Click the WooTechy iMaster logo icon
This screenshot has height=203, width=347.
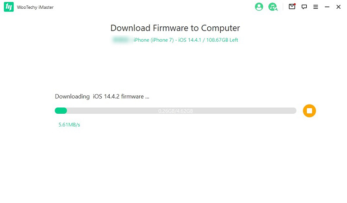point(9,7)
